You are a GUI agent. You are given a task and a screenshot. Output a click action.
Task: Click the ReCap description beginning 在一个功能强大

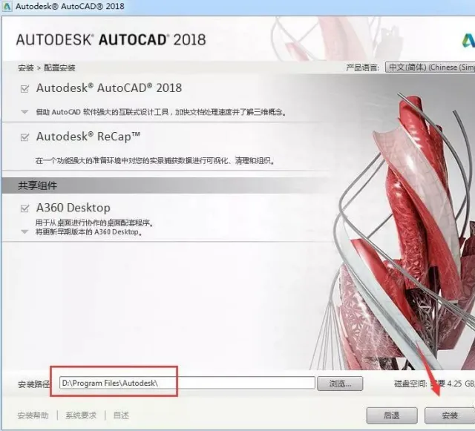(155, 160)
